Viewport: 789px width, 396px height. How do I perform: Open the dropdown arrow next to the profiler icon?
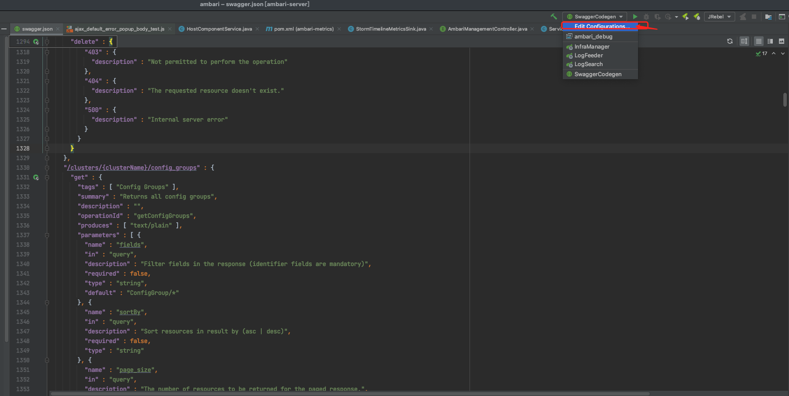click(677, 17)
